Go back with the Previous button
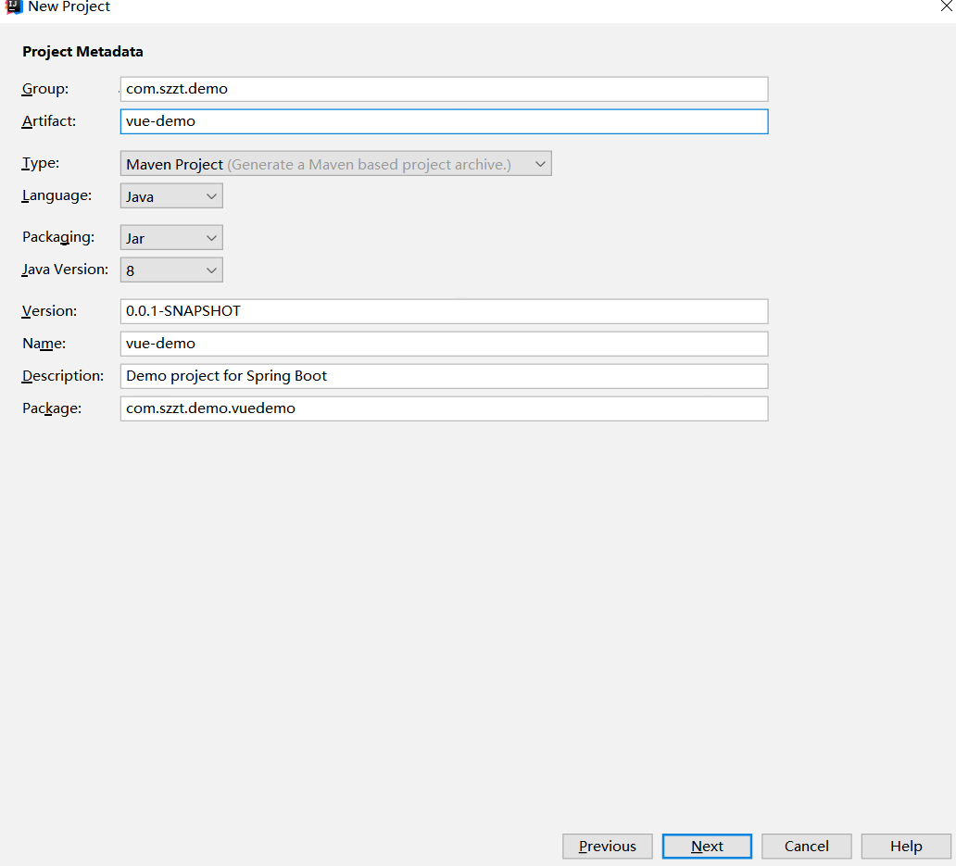Viewport: 956px width, 866px height. (x=607, y=846)
